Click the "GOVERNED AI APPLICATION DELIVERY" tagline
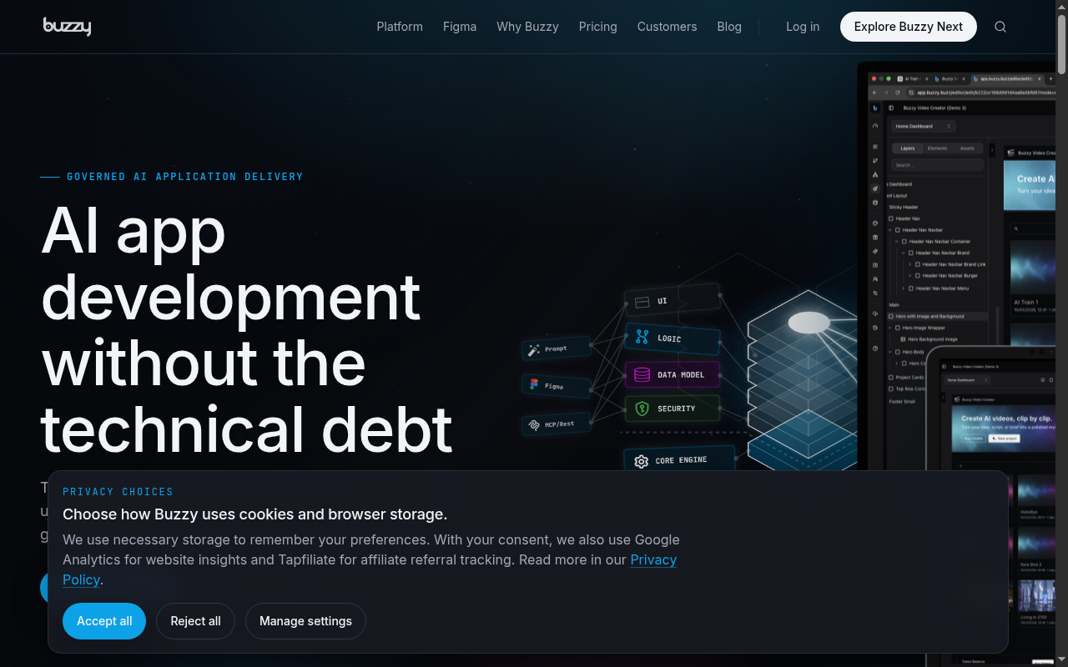This screenshot has height=667, width=1068. tap(185, 177)
